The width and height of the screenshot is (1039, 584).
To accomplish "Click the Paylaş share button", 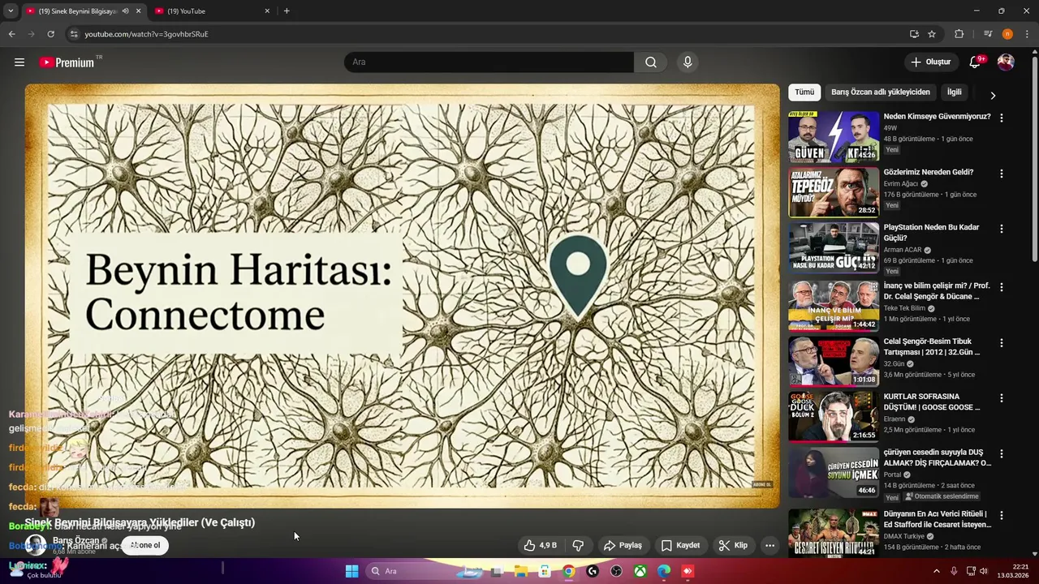I will 623,545.
